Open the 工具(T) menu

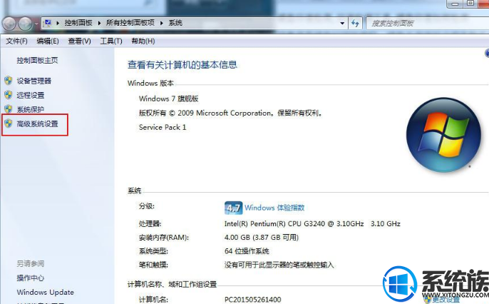111,41
